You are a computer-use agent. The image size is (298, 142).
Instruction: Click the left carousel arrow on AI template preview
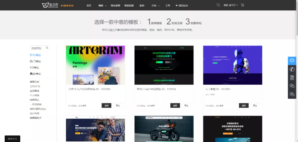(204, 60)
